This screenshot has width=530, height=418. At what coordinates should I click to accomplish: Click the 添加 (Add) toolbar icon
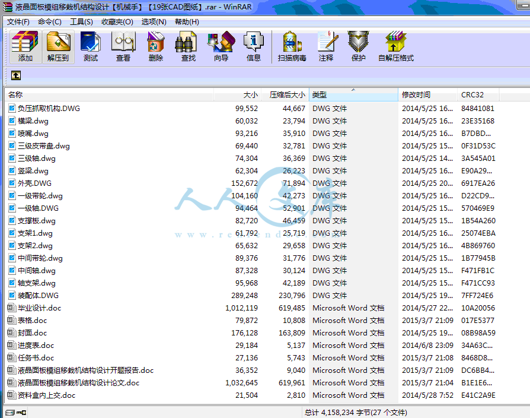[25, 46]
